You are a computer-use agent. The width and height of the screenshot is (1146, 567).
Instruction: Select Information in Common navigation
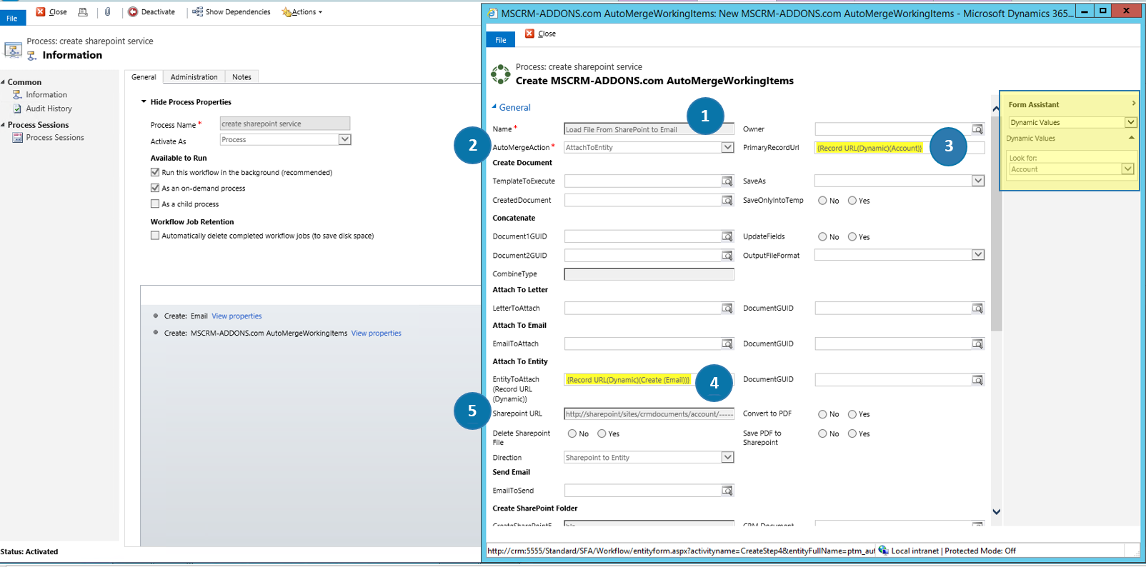click(46, 94)
